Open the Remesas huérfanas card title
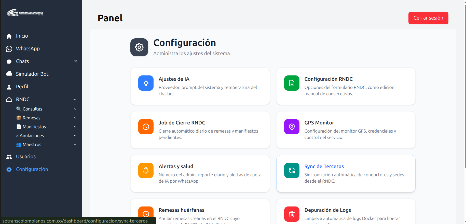The height and width of the screenshot is (224, 466). coord(181,210)
